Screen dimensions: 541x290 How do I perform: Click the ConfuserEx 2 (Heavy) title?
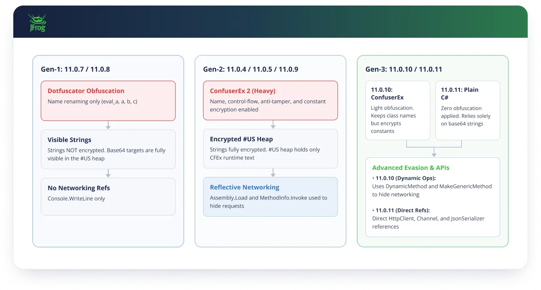click(243, 91)
